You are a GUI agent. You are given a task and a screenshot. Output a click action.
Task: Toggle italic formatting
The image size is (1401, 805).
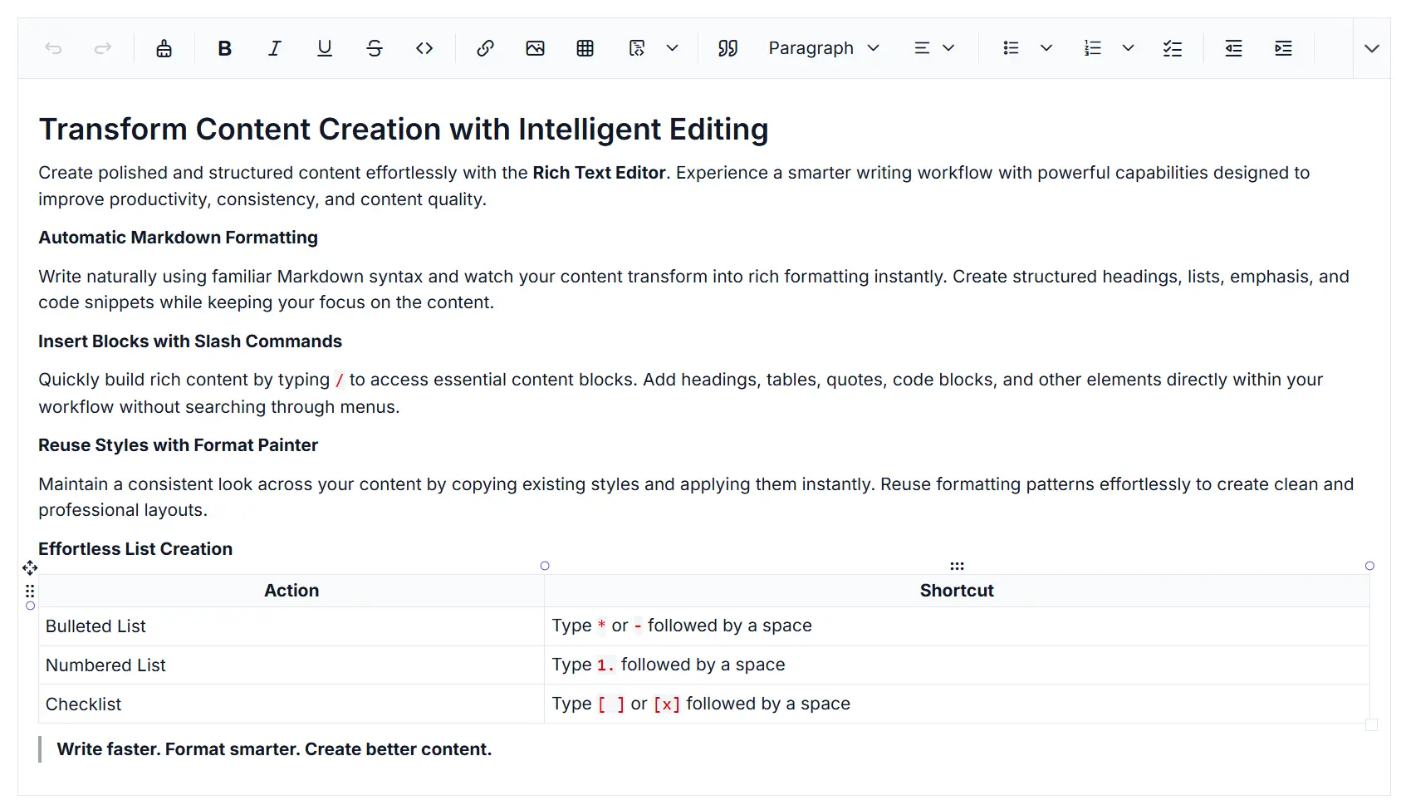[x=275, y=48]
